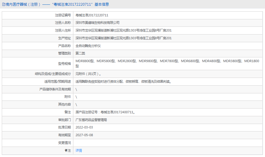Click the approval date 2022-03-03
The height and width of the screenshot is (157, 265).
tap(84, 127)
